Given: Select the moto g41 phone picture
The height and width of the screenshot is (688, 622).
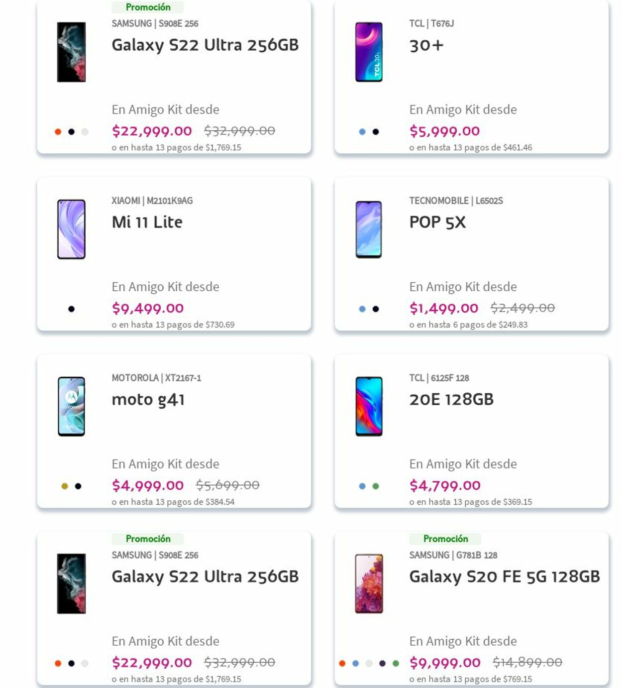Looking at the screenshot, I should click(71, 406).
